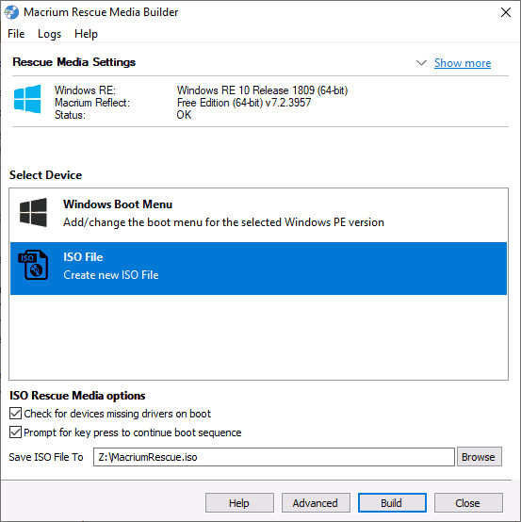Click the chevron beside Show more

click(421, 62)
